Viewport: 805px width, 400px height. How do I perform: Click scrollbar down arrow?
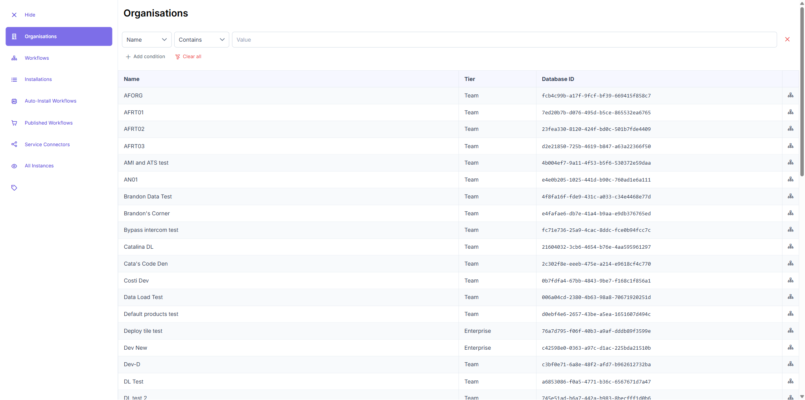coord(802,396)
